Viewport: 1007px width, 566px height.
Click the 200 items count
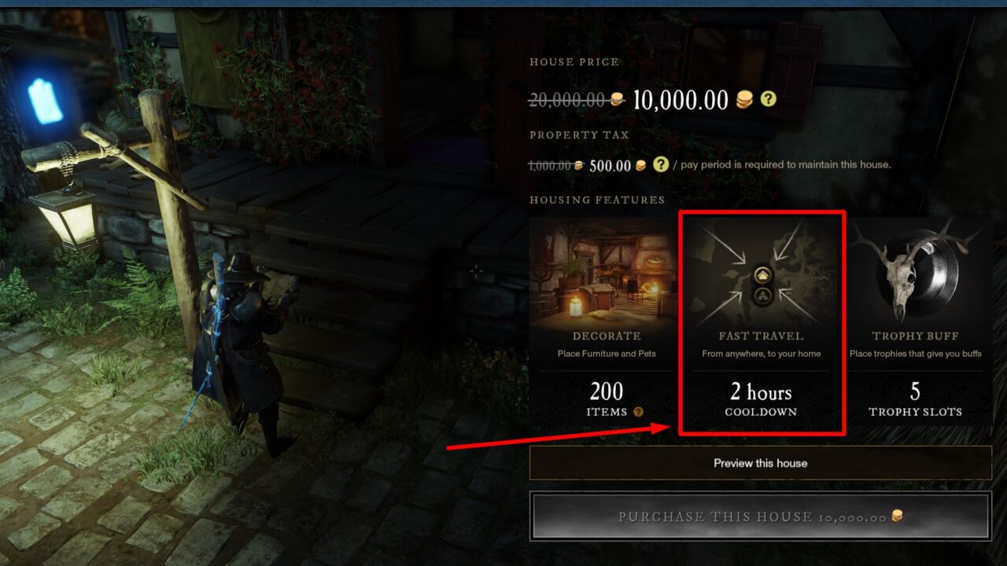tap(607, 391)
